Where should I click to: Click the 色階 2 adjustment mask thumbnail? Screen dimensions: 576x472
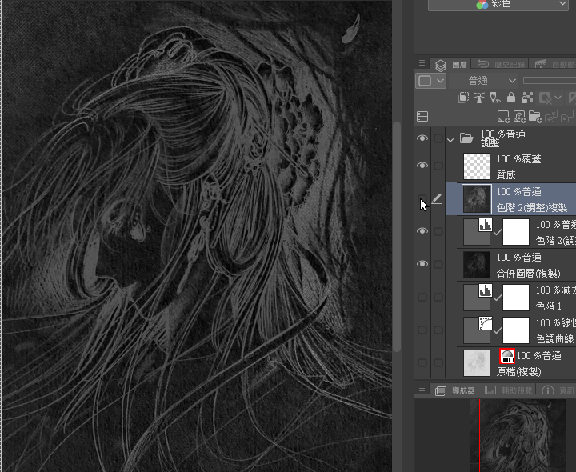[x=516, y=232]
